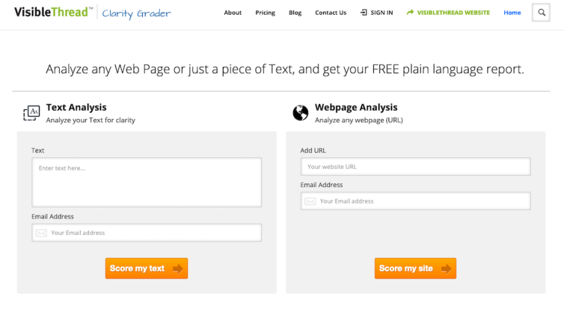The image size is (564, 312).
Task: Click the Webpage Analysis globe icon
Action: (x=301, y=113)
